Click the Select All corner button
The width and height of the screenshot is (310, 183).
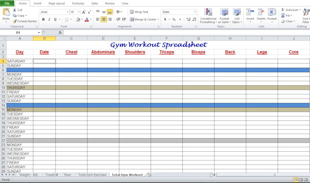[x=3, y=39]
